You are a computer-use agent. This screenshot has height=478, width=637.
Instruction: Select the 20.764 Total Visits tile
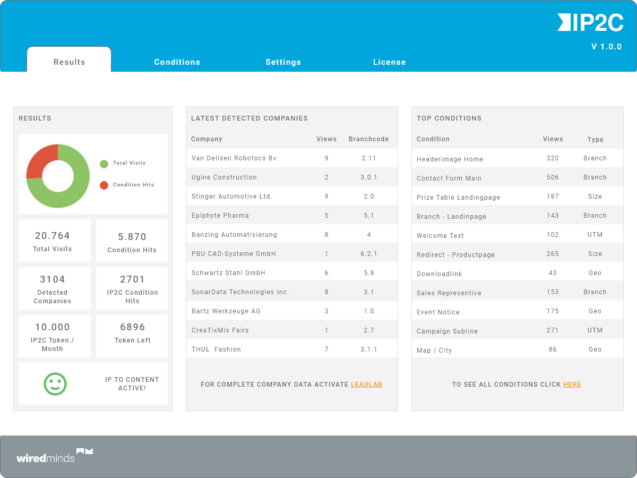[55, 241]
